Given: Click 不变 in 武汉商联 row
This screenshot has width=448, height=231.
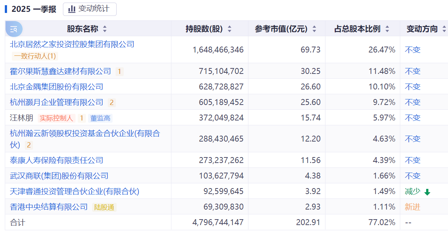Looking at the screenshot, I should (412, 176).
